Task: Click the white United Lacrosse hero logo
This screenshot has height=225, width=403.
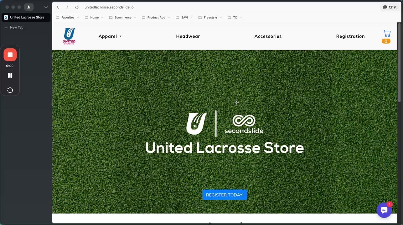Action: click(x=197, y=124)
